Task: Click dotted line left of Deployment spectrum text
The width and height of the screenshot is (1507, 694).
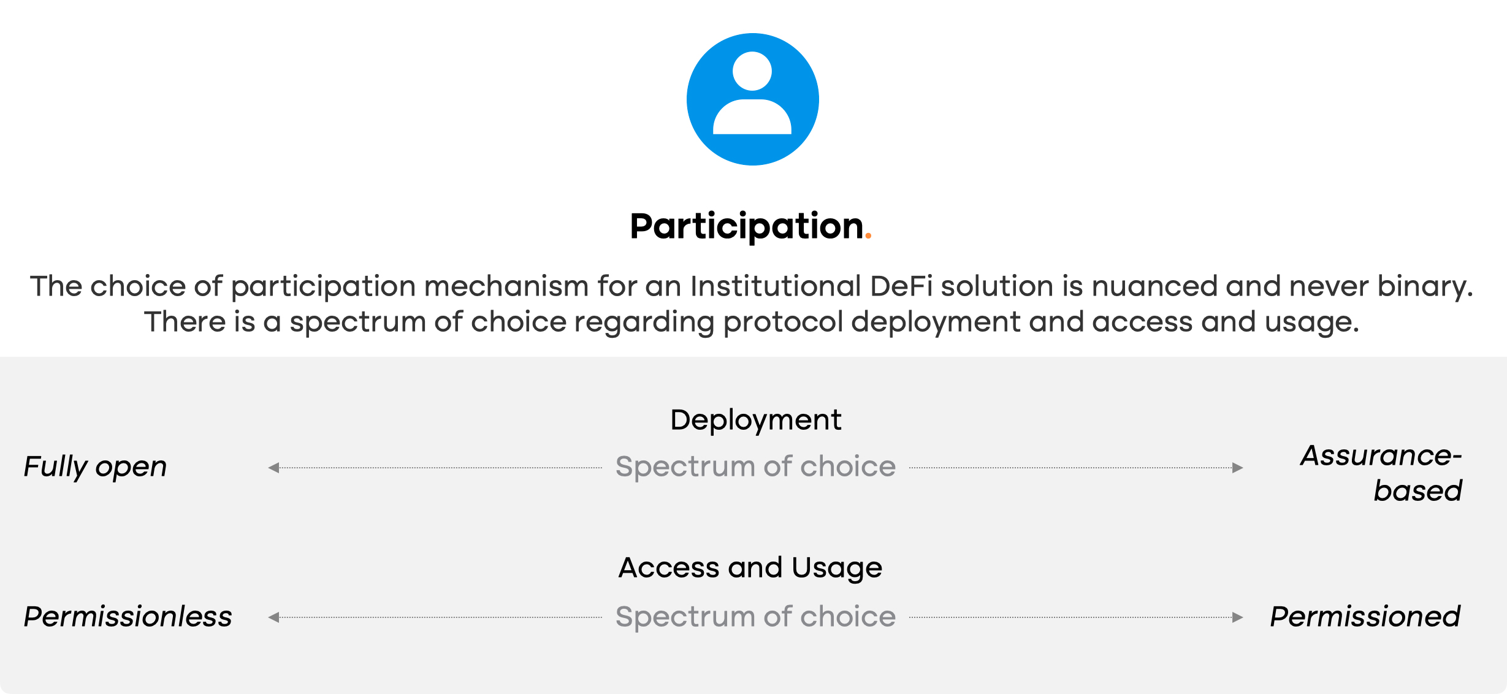Action: pyautogui.click(x=441, y=468)
